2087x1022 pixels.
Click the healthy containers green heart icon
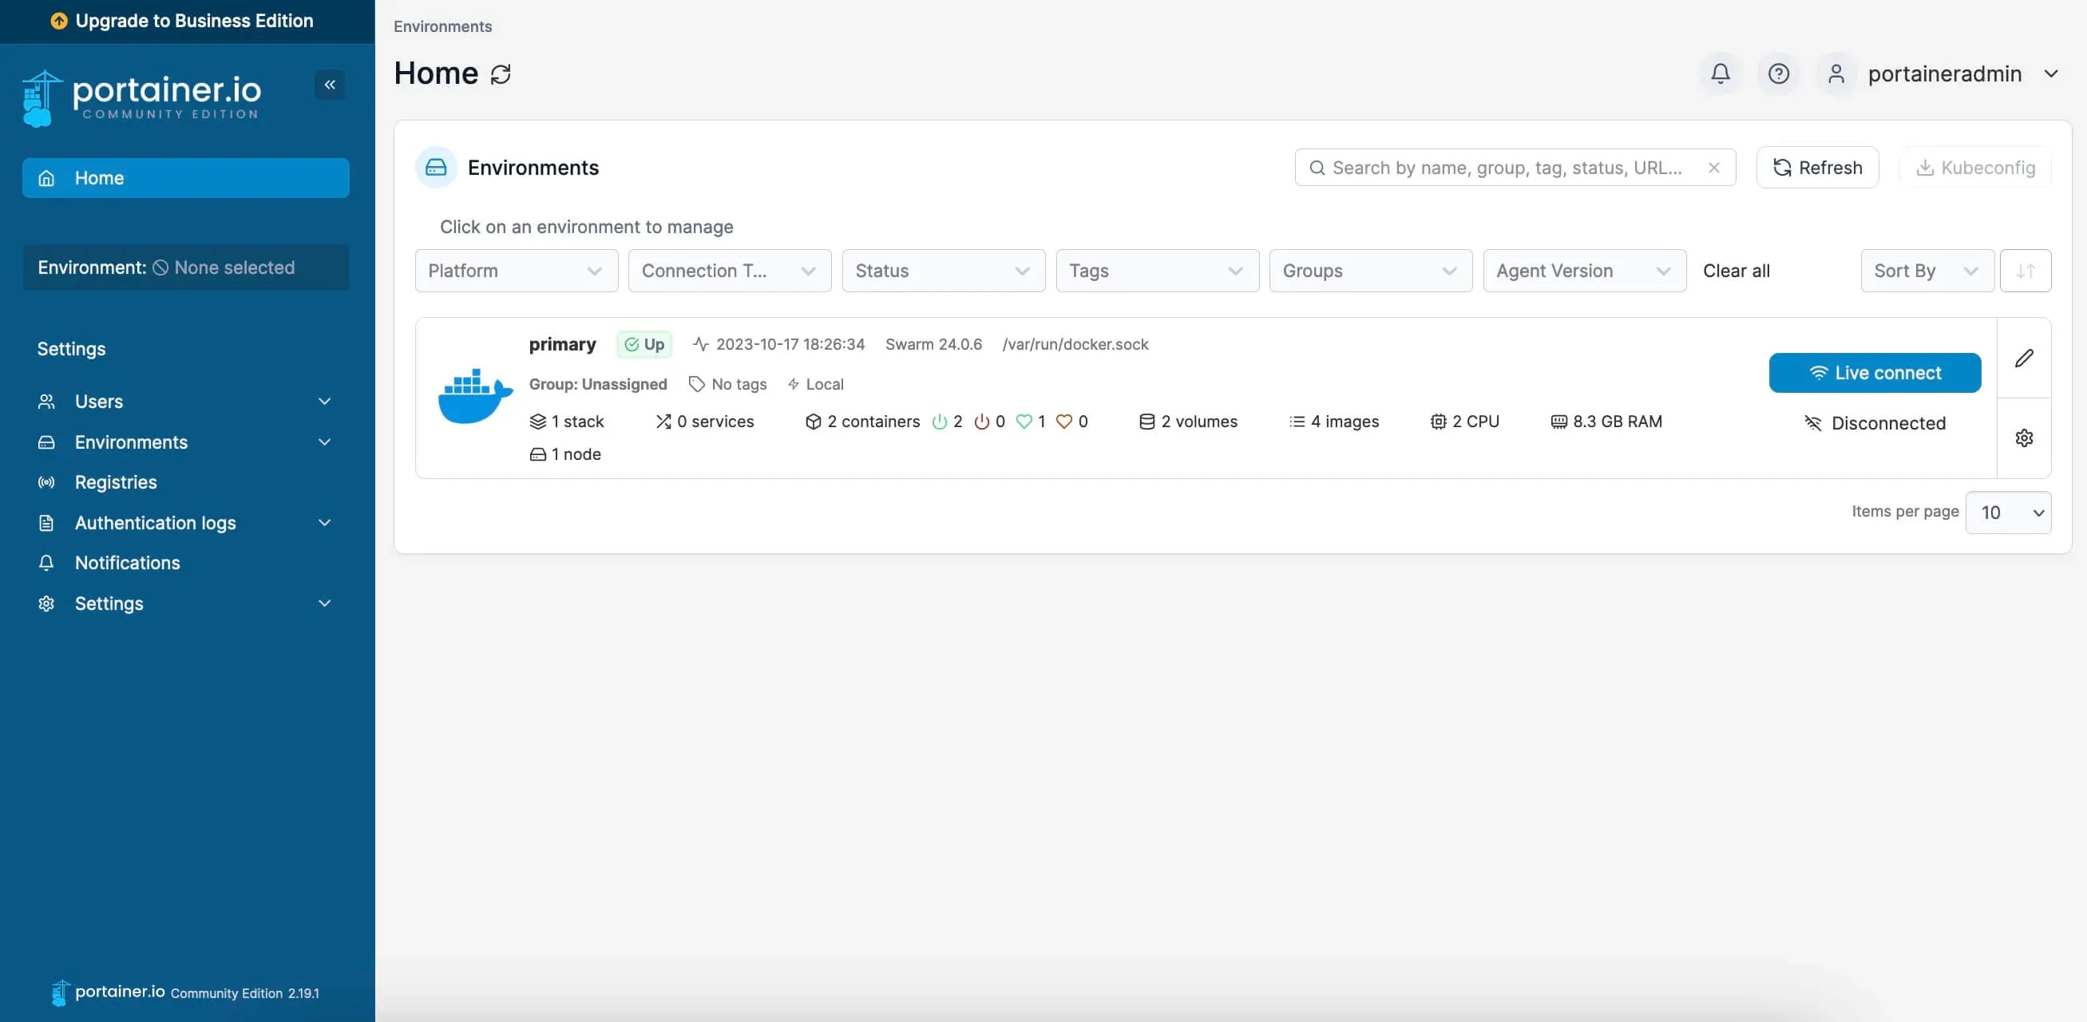(x=1024, y=422)
